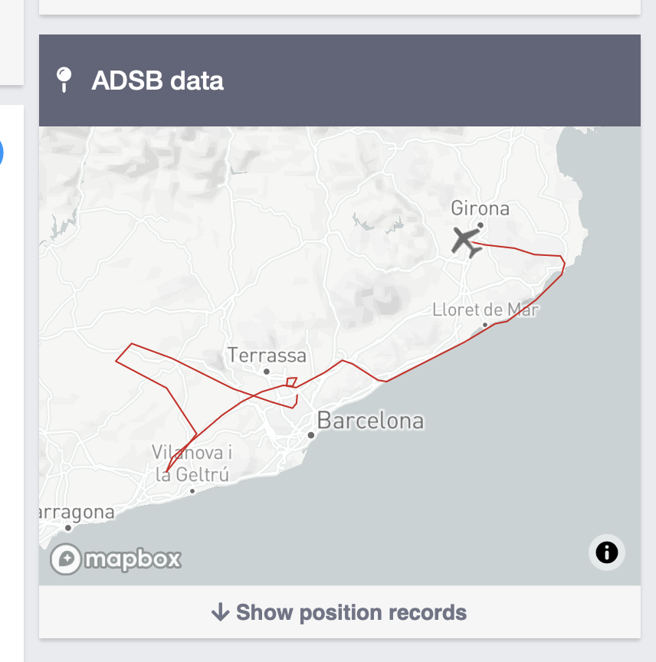The image size is (656, 662).
Task: Click the pin icon beside ADSB data
Action: [65, 80]
